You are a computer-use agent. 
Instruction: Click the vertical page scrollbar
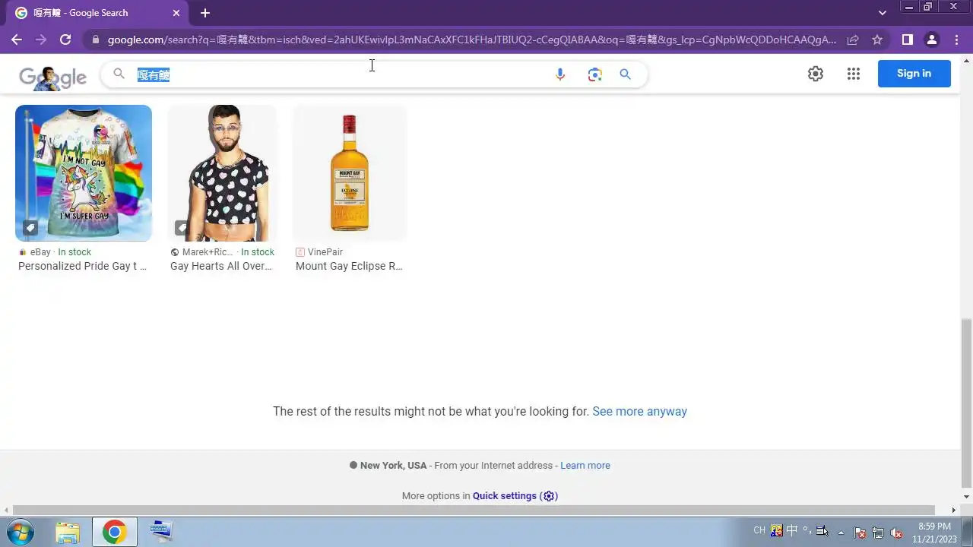[966, 403]
